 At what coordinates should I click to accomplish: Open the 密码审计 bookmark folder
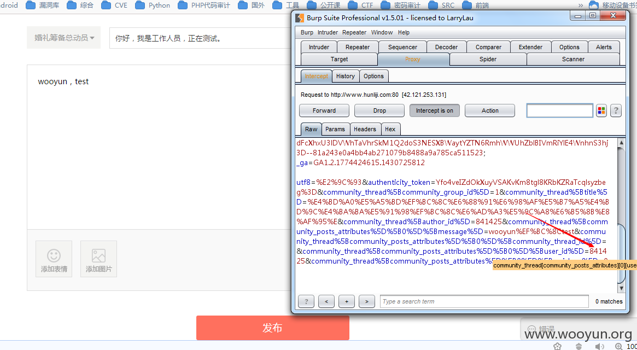pyautogui.click(x=401, y=5)
